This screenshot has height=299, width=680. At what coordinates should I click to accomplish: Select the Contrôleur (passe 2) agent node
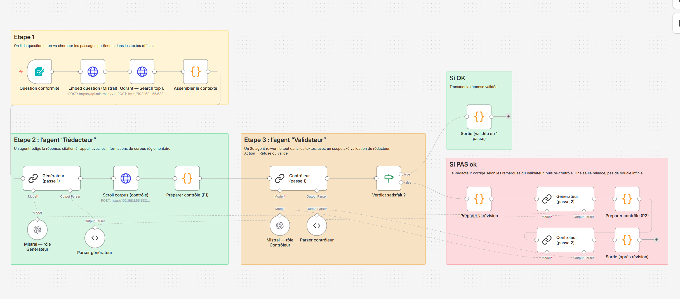[x=565, y=240]
